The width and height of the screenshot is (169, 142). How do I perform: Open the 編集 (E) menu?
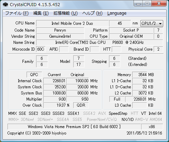(x=41, y=13)
